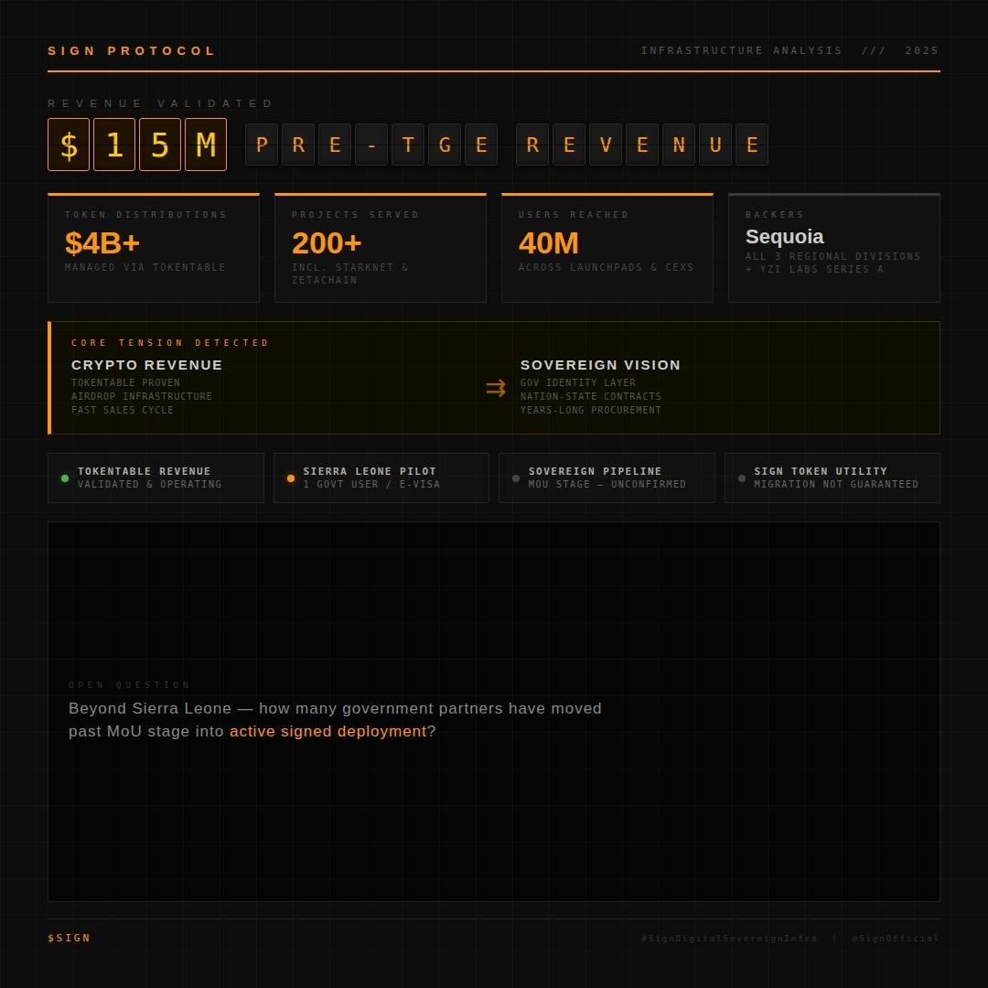Screen dimensions: 988x988
Task: Click gray status dot beside Sign Token Utility
Action: [x=742, y=478]
